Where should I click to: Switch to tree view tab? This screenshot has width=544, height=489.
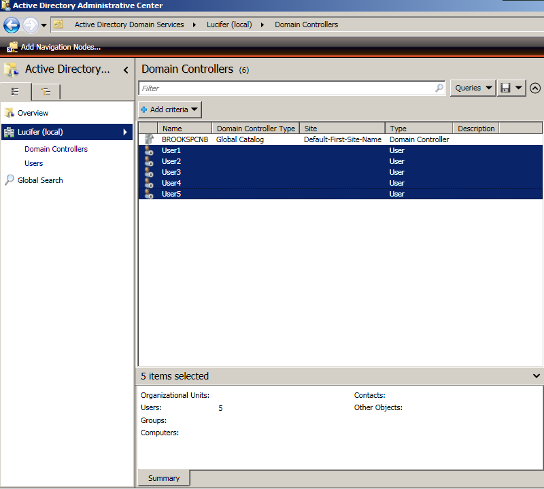point(46,92)
